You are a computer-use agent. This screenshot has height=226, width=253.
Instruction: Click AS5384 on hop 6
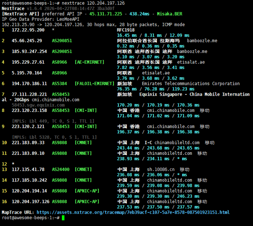coord(59,84)
